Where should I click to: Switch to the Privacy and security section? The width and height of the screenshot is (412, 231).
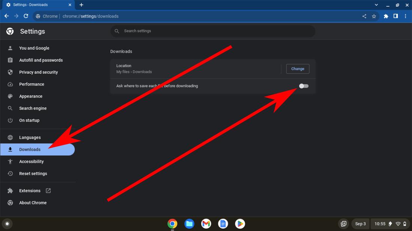coord(39,72)
